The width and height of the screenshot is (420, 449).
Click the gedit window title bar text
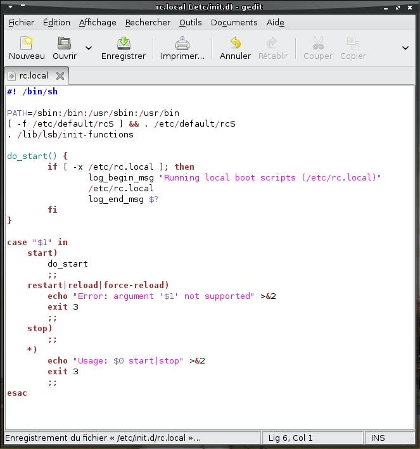coord(209,7)
